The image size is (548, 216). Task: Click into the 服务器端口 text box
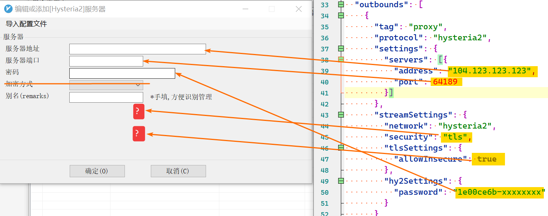click(106, 61)
